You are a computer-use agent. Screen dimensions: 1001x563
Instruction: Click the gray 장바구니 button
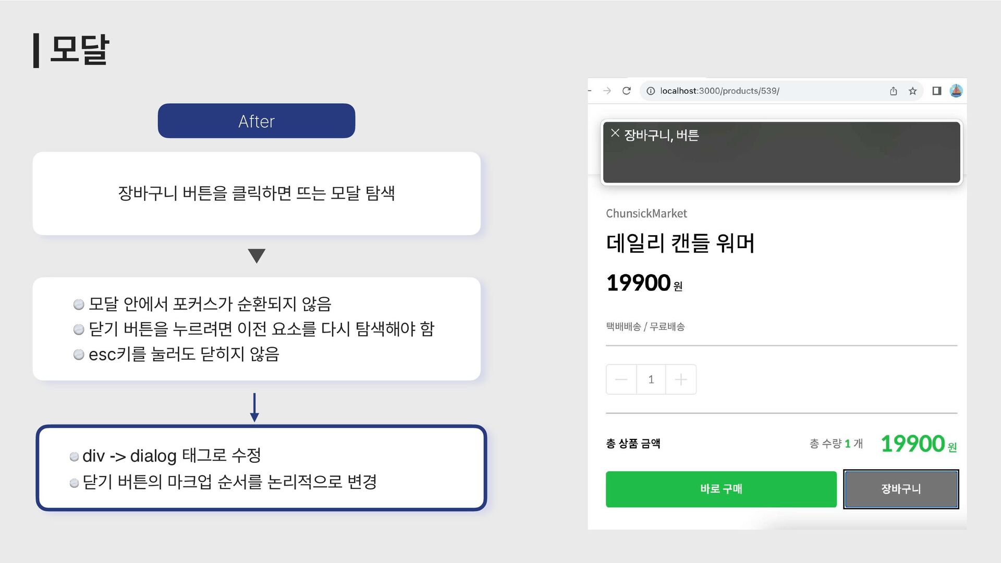click(x=901, y=489)
